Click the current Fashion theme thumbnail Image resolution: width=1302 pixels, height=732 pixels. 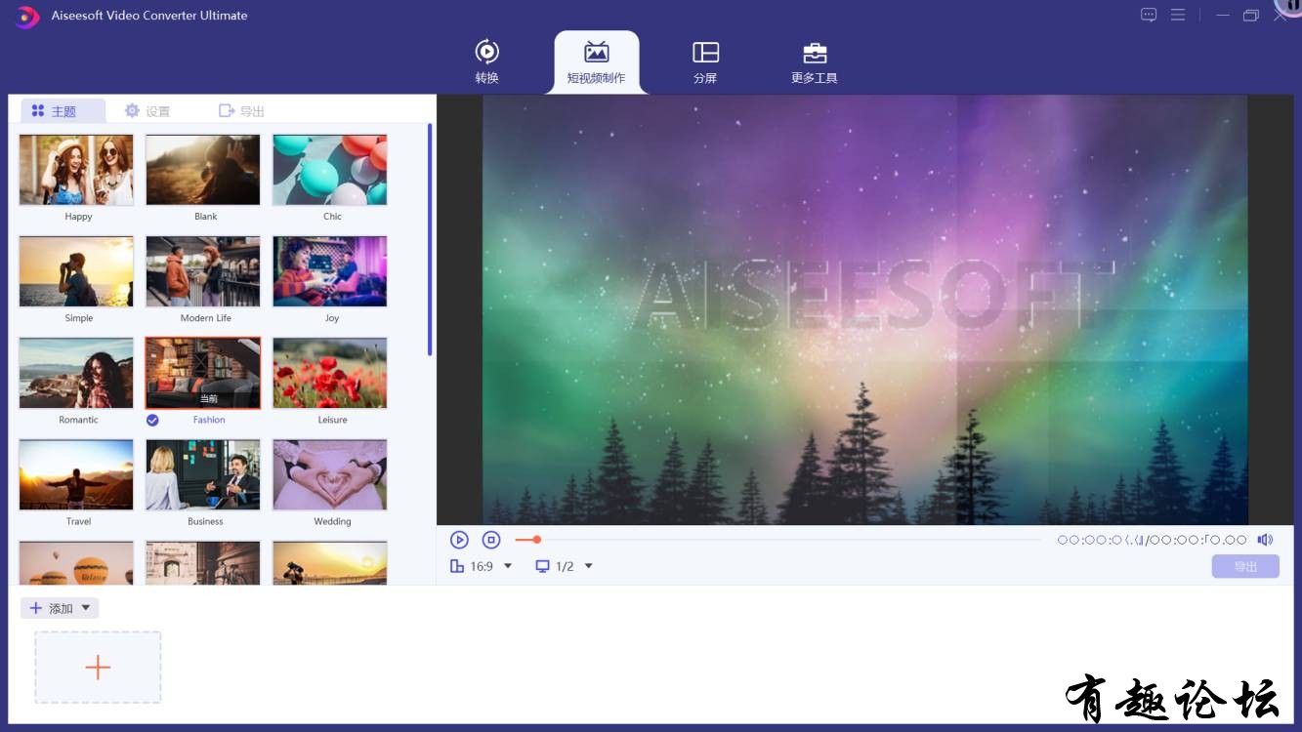(203, 373)
